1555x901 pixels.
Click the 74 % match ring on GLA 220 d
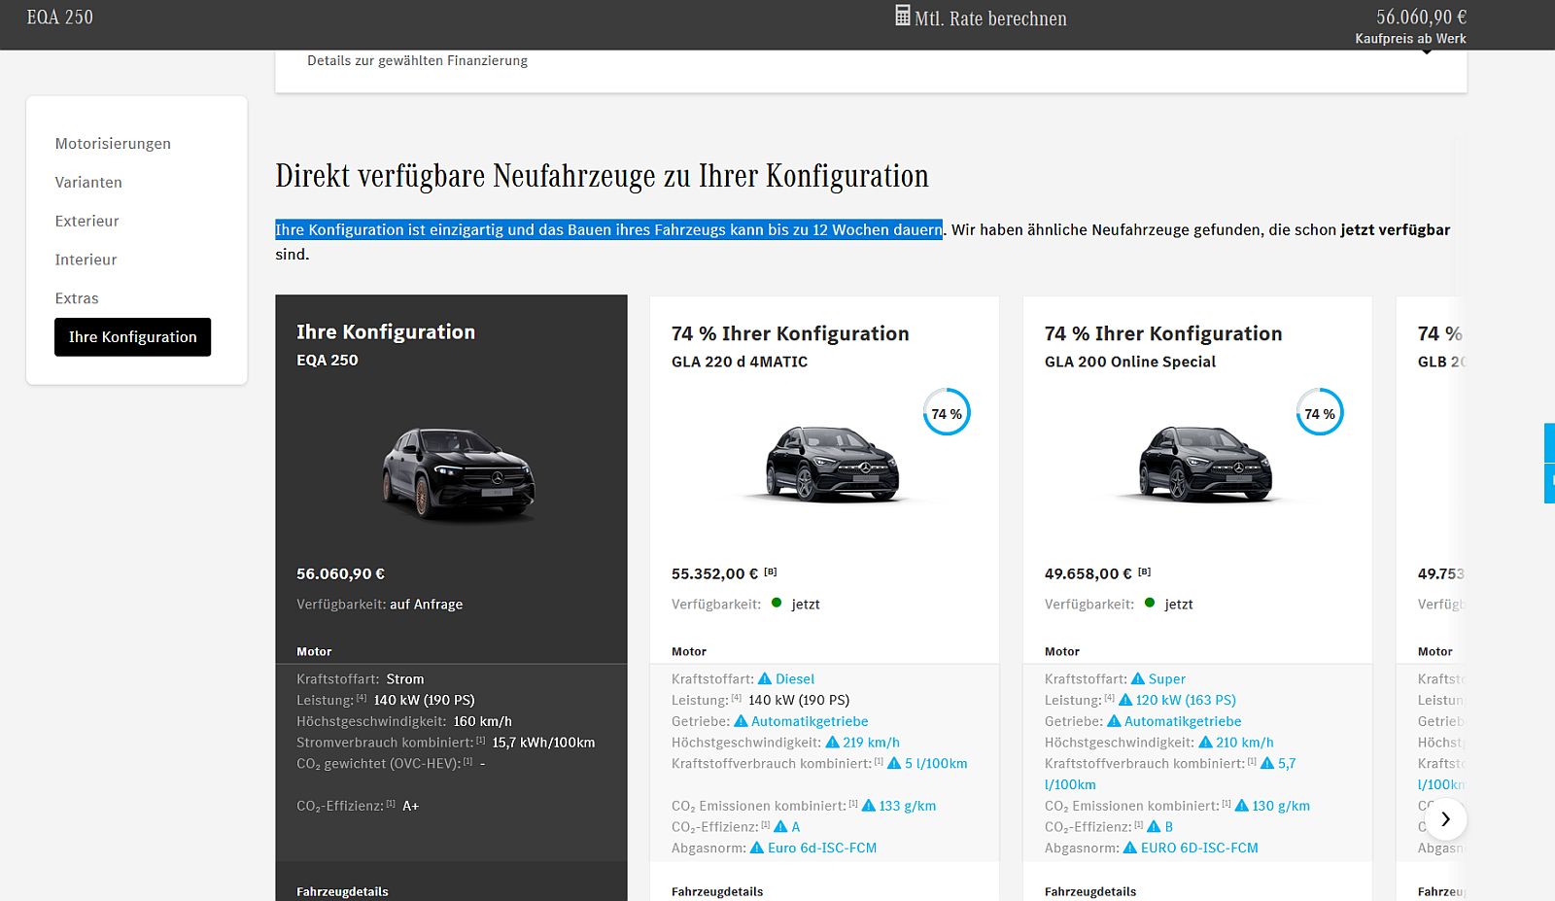pyautogui.click(x=947, y=412)
